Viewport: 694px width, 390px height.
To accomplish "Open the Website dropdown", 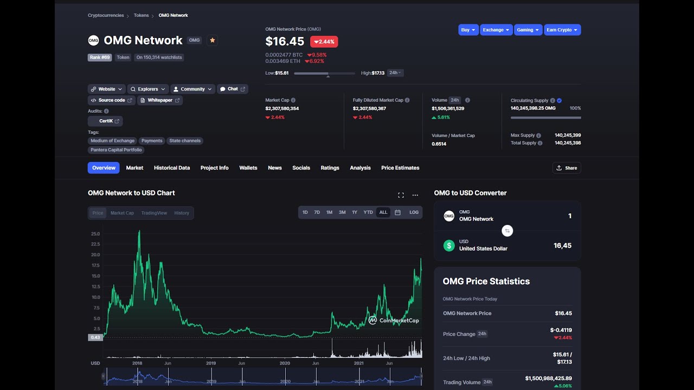I will pyautogui.click(x=107, y=89).
